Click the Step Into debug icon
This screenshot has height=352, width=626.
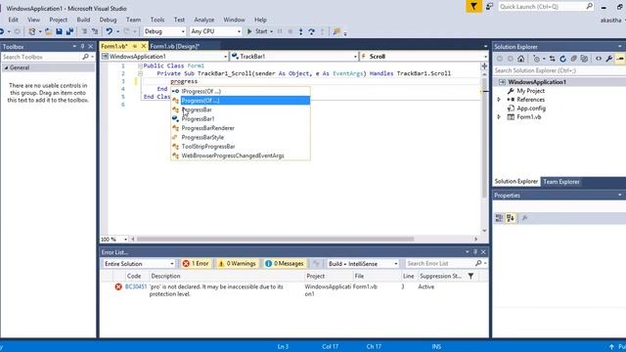(300, 31)
